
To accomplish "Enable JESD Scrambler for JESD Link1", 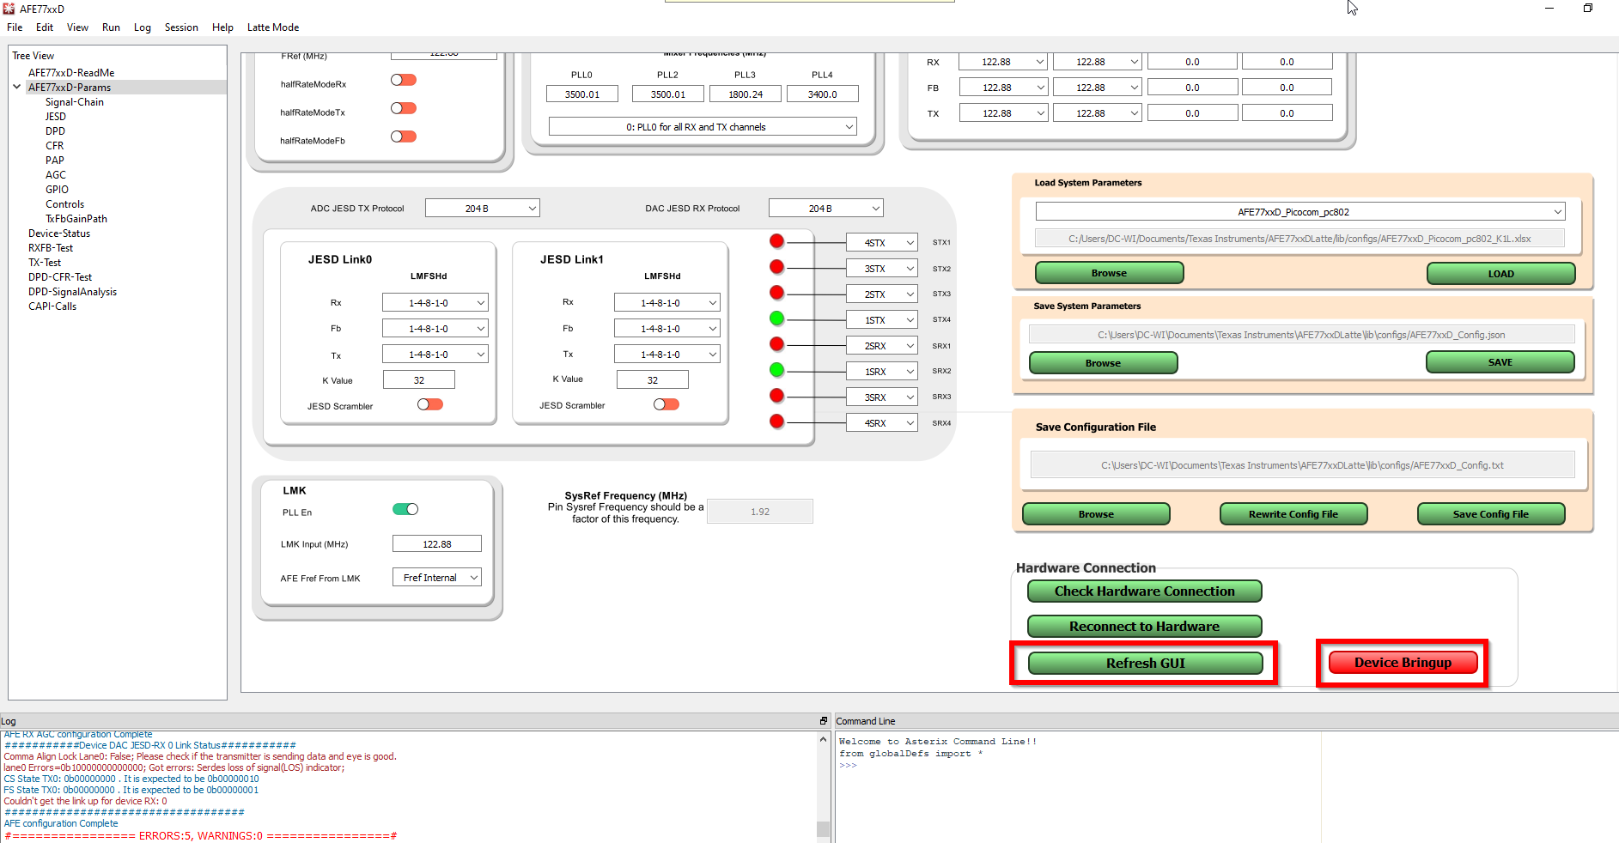I will pyautogui.click(x=666, y=404).
